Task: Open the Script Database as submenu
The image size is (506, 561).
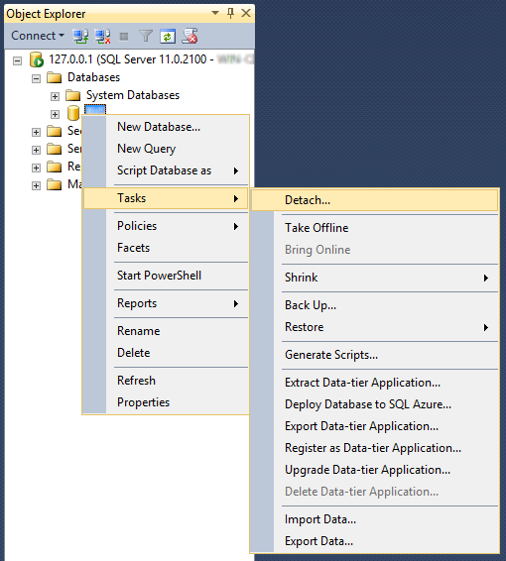Action: coord(166,170)
